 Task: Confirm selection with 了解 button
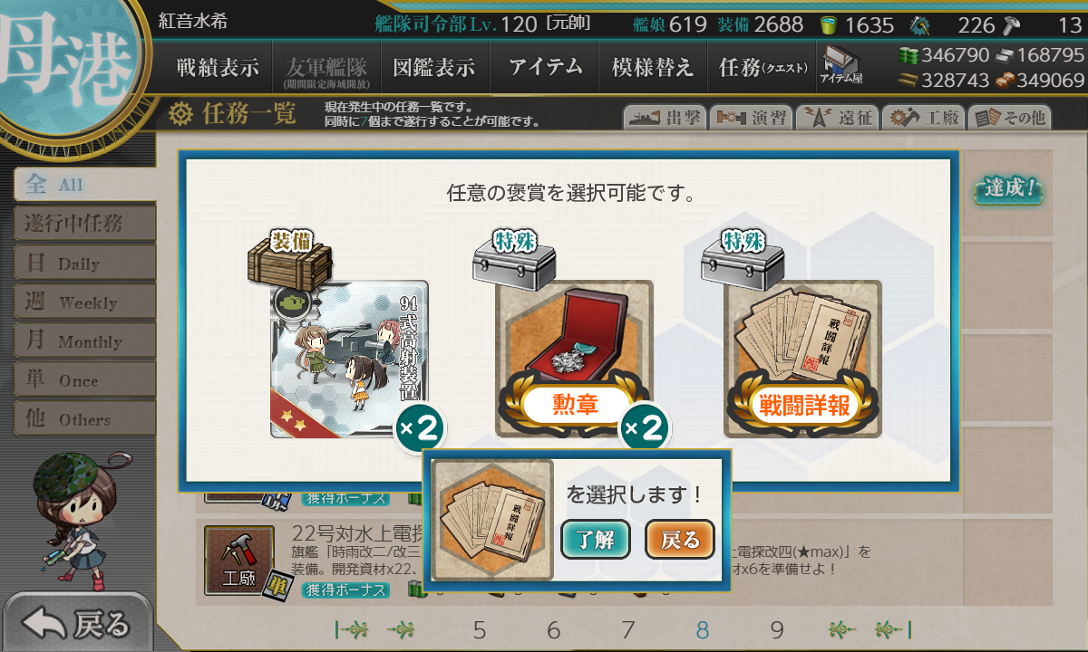tap(596, 540)
